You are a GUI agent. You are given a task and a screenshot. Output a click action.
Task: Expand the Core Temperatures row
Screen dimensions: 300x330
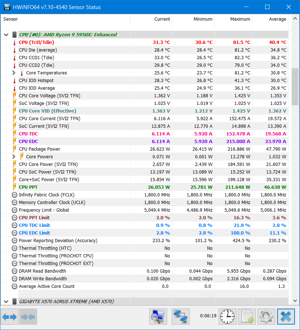pos(14,73)
